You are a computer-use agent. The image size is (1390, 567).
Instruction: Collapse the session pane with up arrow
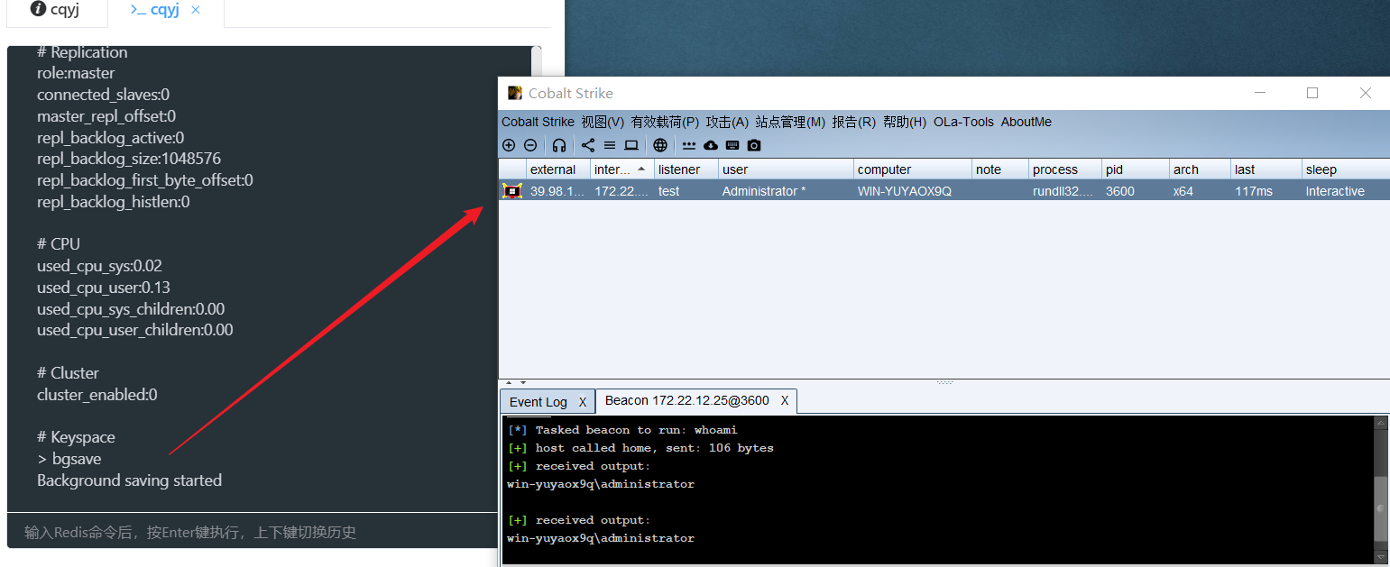(507, 383)
